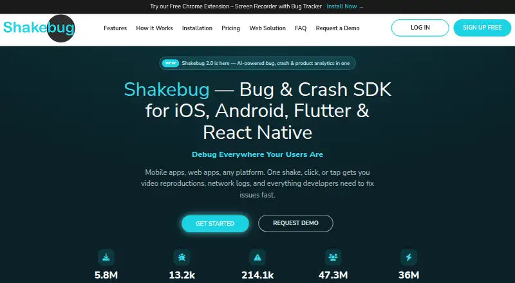Follow the Install Now link in top banner

(345, 6)
